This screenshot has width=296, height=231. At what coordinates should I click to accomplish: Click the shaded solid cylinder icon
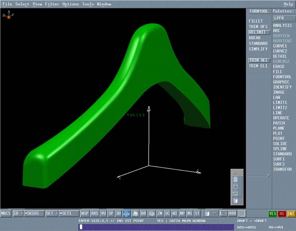[236, 200]
